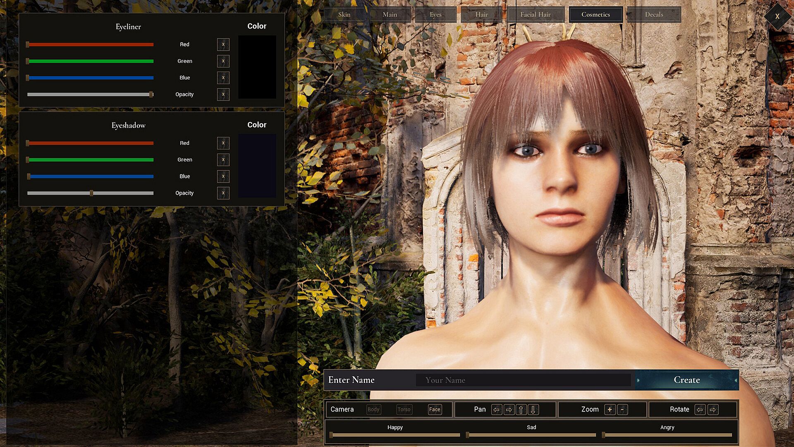794x447 pixels.
Task: Zoom in with plus button
Action: coord(610,409)
